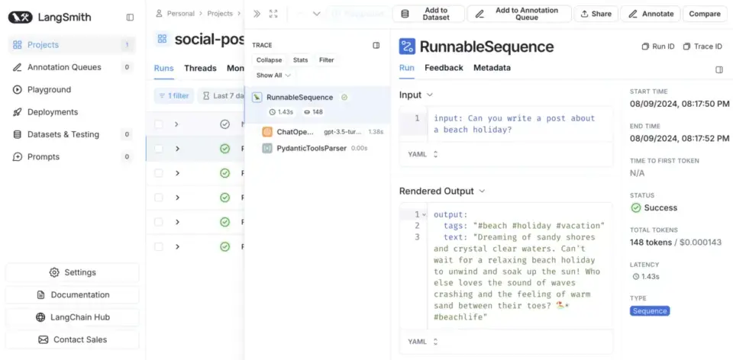
Task: Click Contact Sales button
Action: [73, 339]
